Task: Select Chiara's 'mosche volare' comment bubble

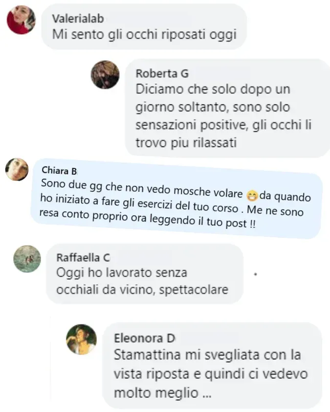Action: pos(176,199)
